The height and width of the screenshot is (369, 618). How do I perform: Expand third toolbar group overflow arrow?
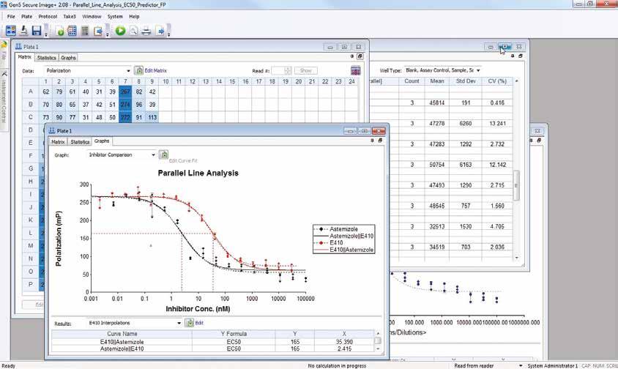[168, 34]
